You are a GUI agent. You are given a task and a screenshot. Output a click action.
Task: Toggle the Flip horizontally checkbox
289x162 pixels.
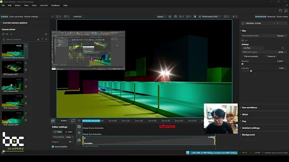point(242,56)
